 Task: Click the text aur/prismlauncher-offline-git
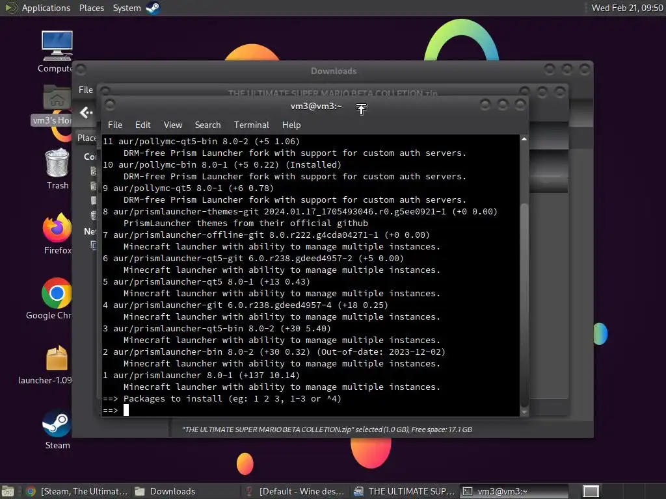click(x=189, y=235)
